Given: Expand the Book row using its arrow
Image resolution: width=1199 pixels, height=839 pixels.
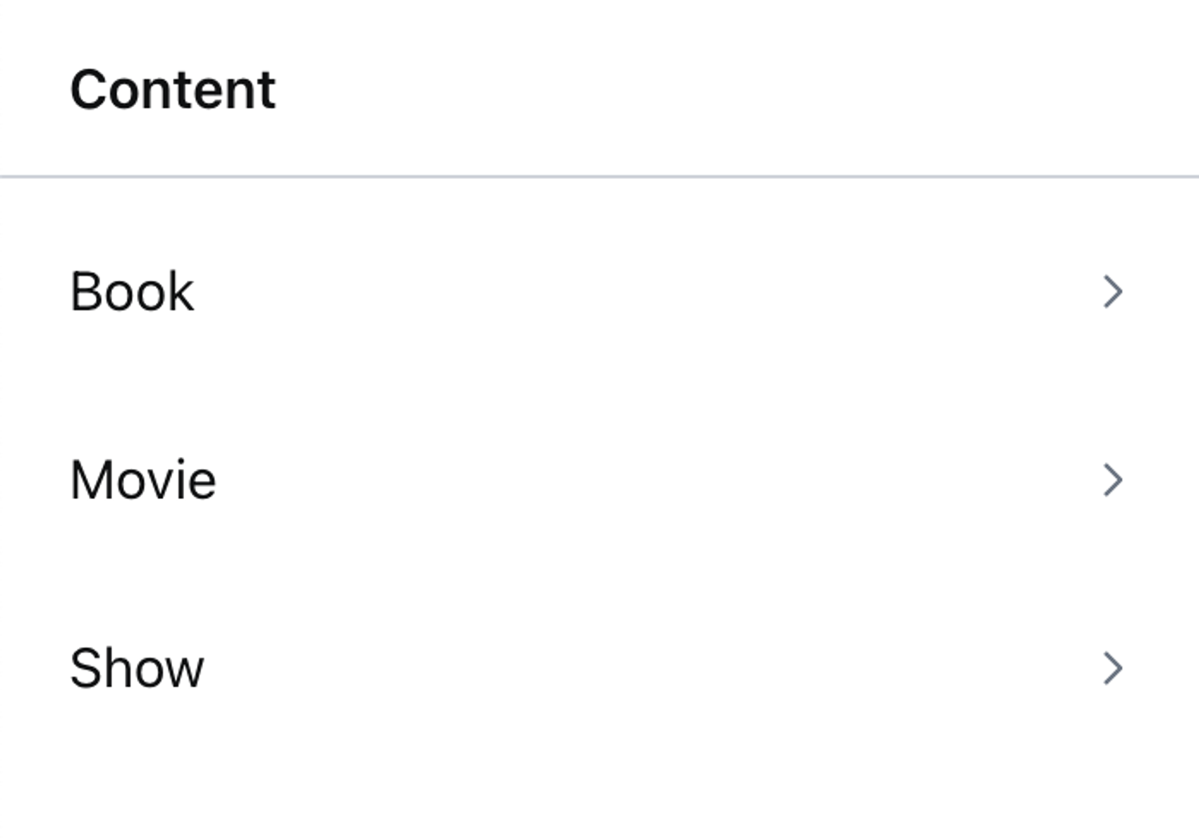Looking at the screenshot, I should [x=1112, y=292].
